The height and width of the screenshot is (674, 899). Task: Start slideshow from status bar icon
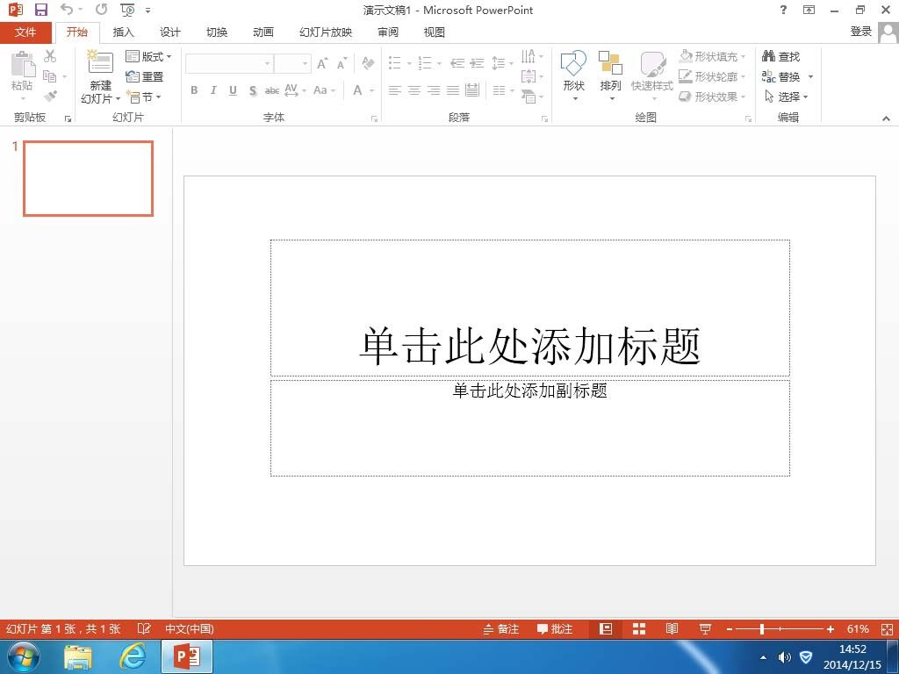pos(705,628)
